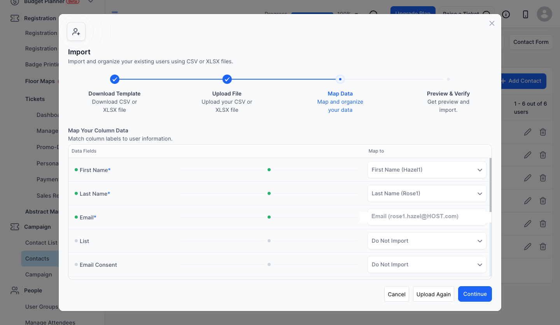Viewport: 560px width, 325px height.
Task: Click the Upload File step checkmark
Action: click(227, 79)
